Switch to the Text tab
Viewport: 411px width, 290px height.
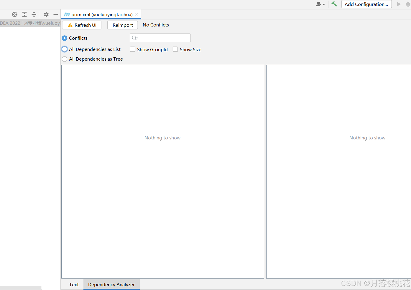pyautogui.click(x=74, y=284)
